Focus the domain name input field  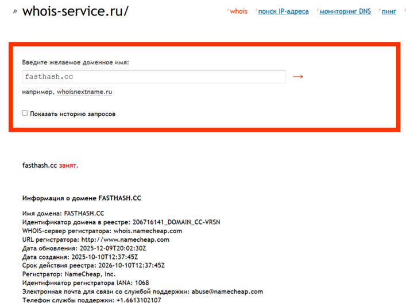point(154,77)
